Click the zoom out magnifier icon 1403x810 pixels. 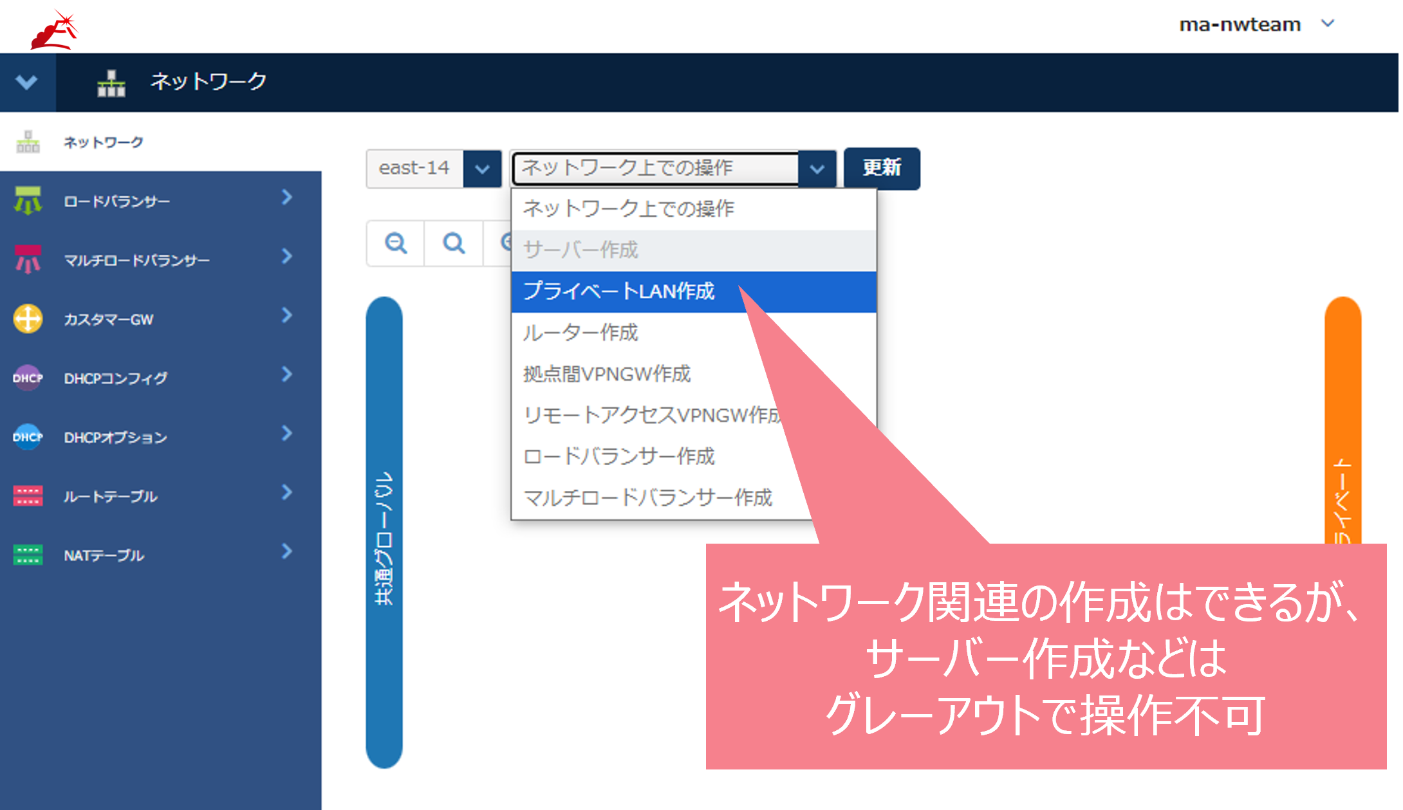[395, 243]
